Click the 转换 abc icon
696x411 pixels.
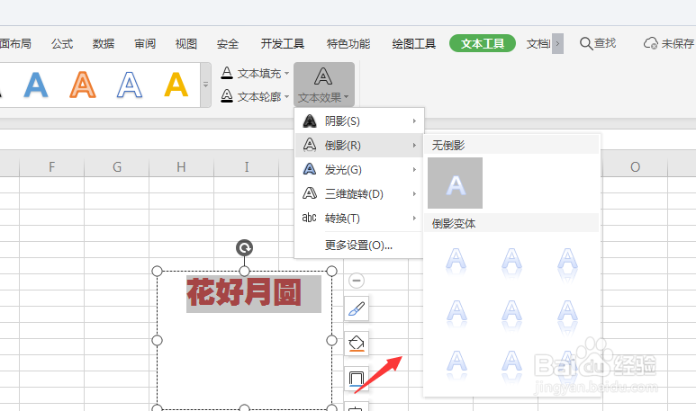coord(309,218)
